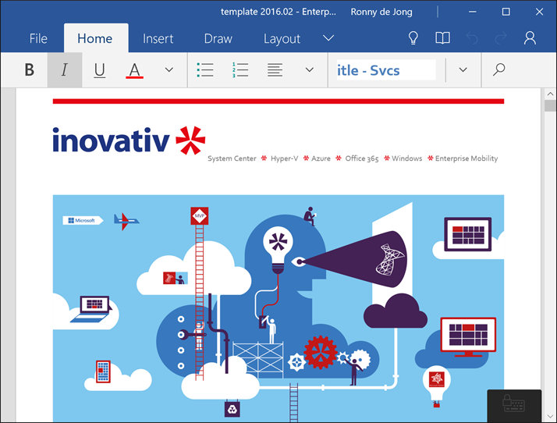Expand more font formatting options
The image size is (557, 423).
tap(169, 69)
